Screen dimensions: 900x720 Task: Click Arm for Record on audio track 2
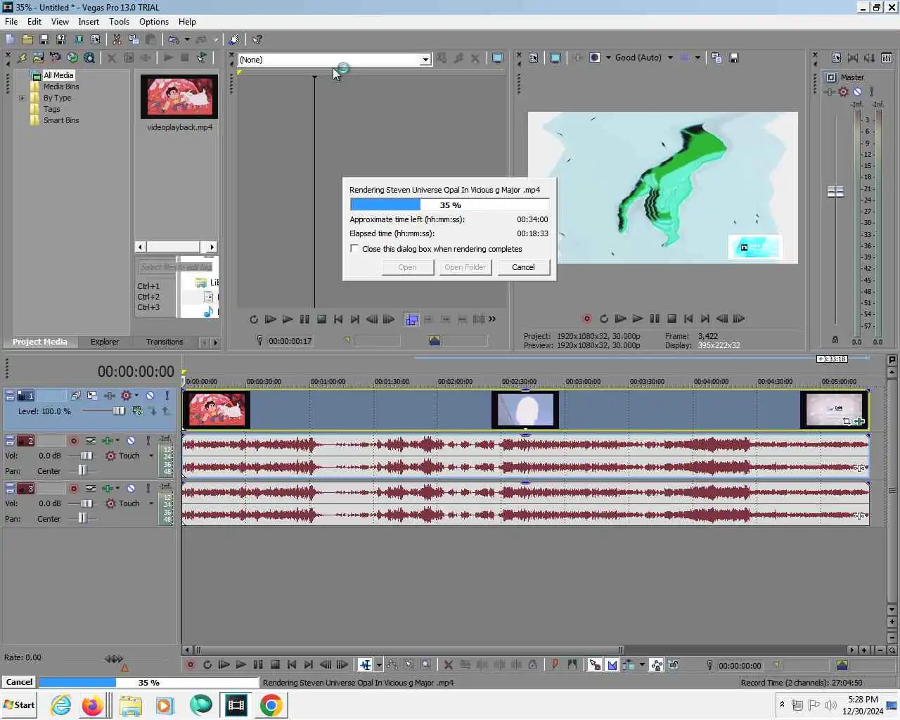pyautogui.click(x=73, y=441)
